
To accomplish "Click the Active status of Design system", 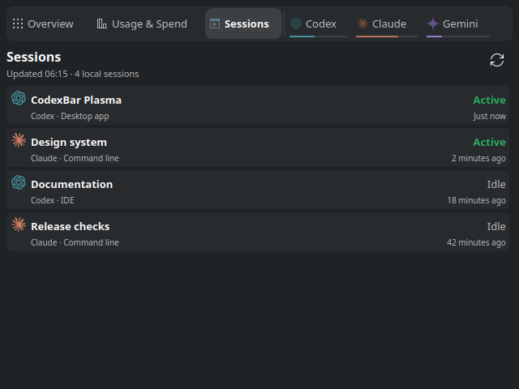I will click(489, 142).
